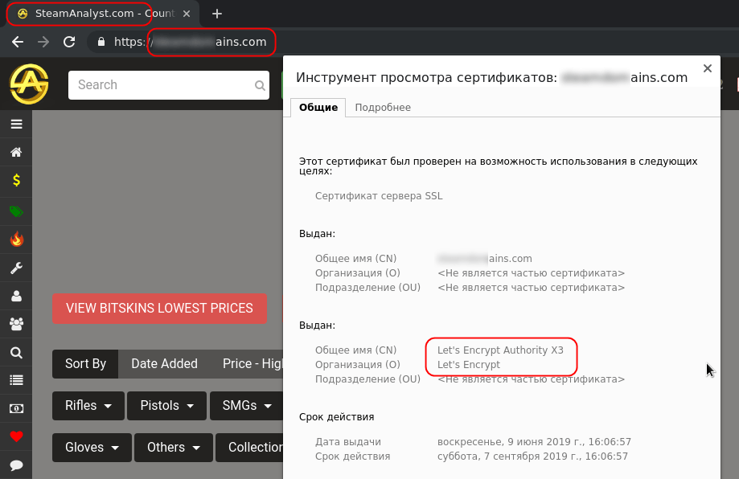The width and height of the screenshot is (739, 479).
Task: Open the chat bubble icon in sidebar
Action: (x=17, y=465)
